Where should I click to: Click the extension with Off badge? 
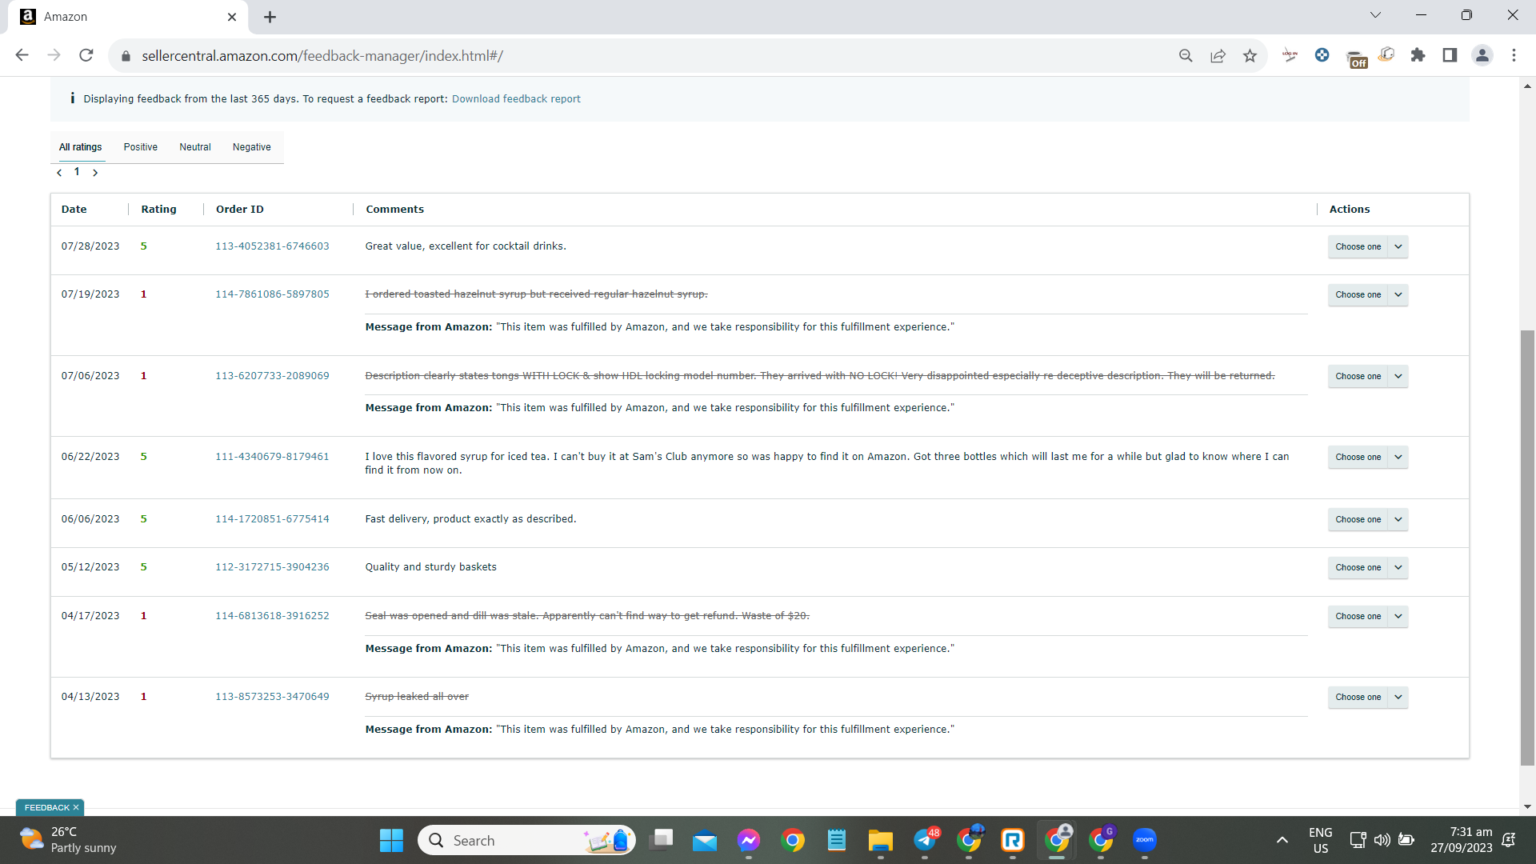pos(1356,58)
